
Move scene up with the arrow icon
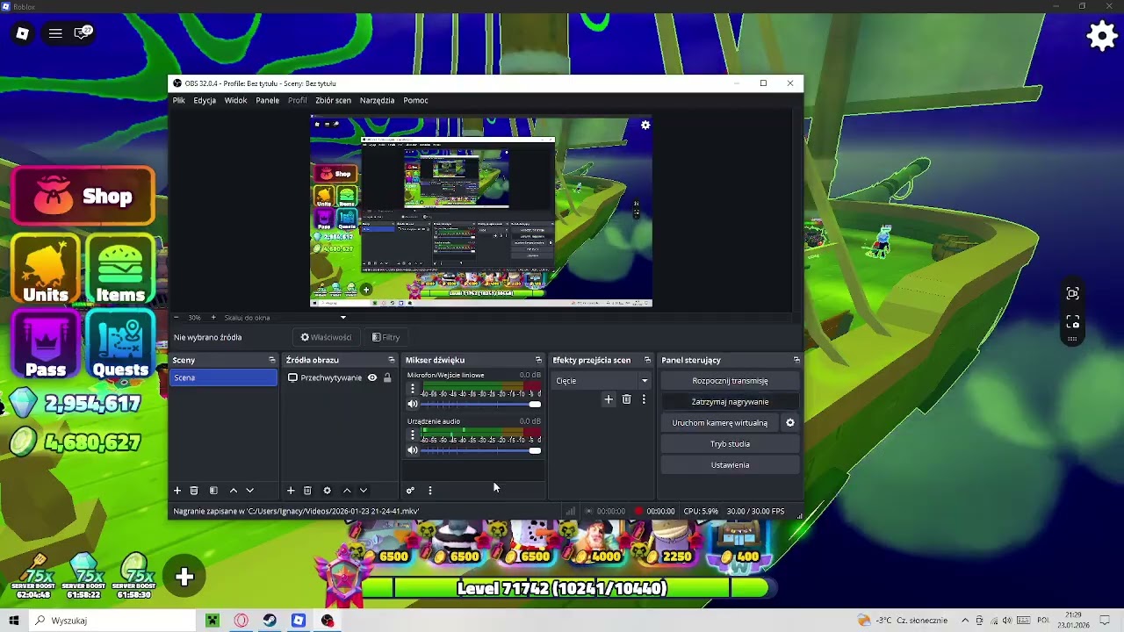click(233, 491)
